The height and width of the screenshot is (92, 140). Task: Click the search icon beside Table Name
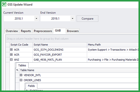click(x=17, y=70)
